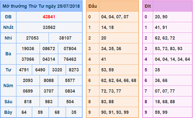This screenshot has height=118, width=193.
Task: Select Năm prize number 2093
Action: 28,80
